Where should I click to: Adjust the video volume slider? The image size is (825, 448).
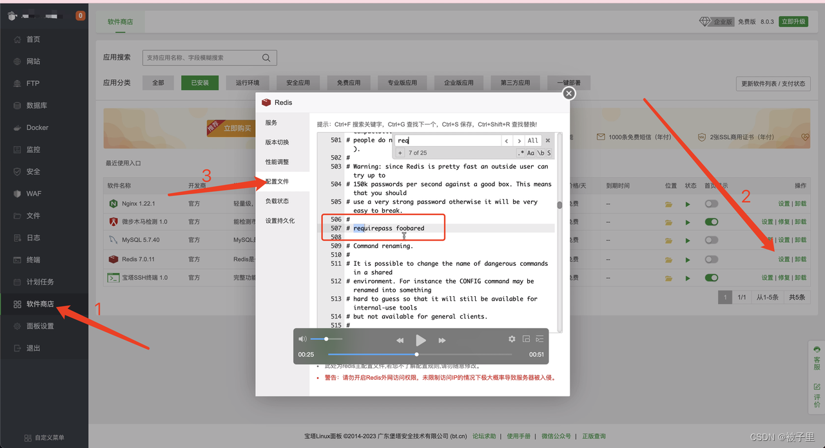326,339
